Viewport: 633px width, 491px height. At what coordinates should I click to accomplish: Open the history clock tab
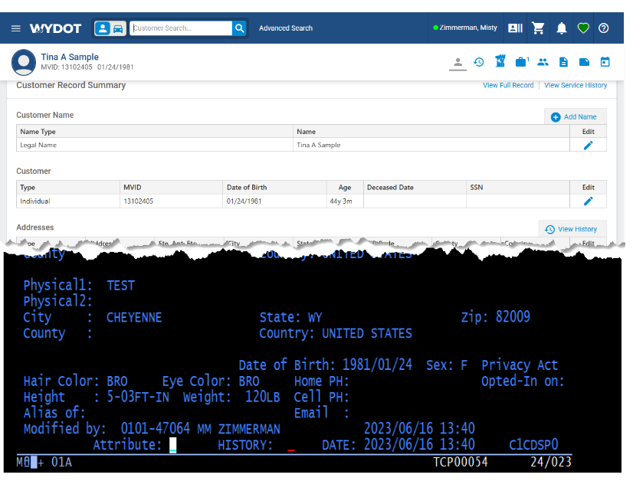(479, 62)
